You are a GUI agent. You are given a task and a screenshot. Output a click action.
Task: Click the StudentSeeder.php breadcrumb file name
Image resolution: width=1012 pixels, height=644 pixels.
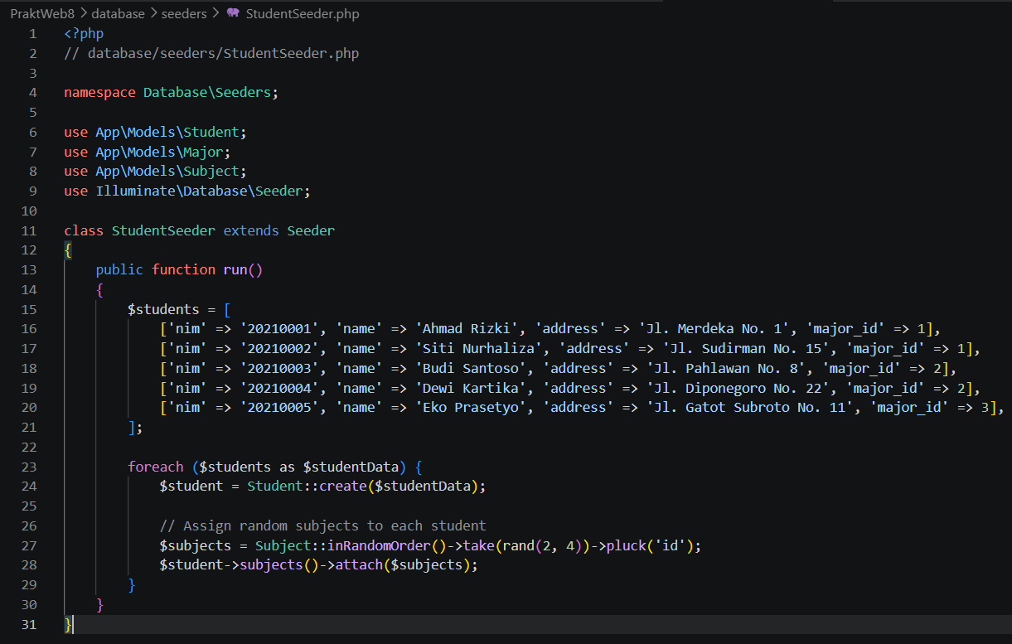tap(303, 13)
